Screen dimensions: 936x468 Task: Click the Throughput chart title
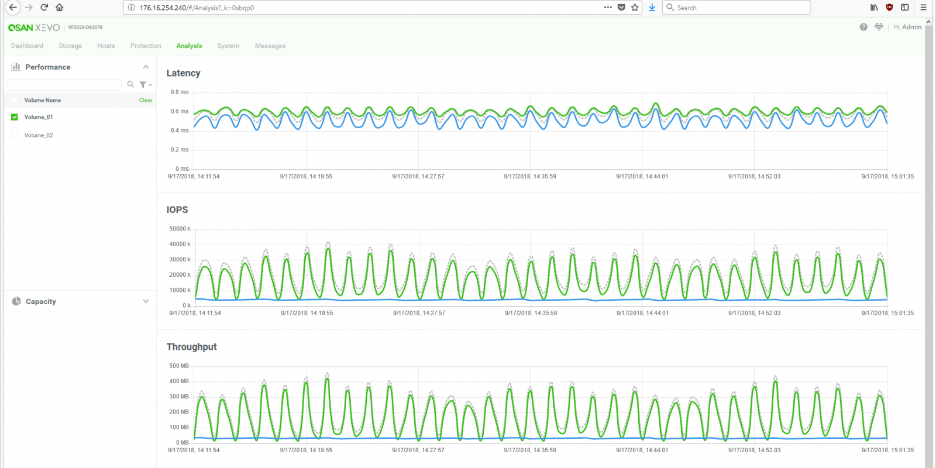[191, 347]
